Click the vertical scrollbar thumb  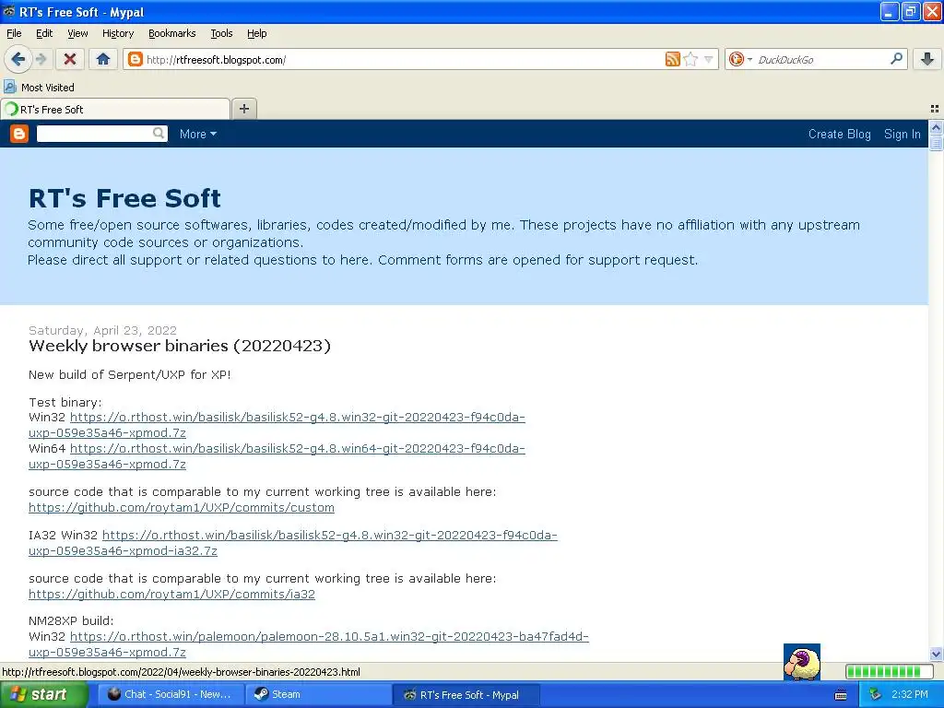(936, 142)
